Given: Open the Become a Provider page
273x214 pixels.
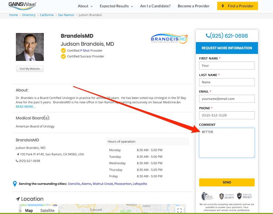Looking at the screenshot, I should (193, 6).
